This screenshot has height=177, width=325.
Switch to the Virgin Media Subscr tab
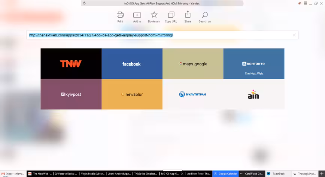[93, 174]
